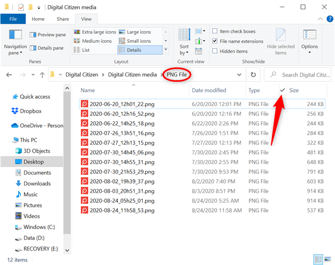Open Quick access in navigation pane

click(31, 97)
